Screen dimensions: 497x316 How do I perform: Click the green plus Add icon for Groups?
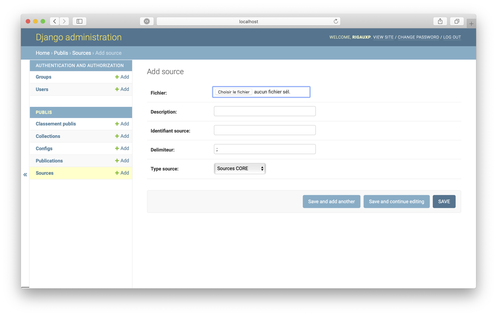tap(117, 77)
